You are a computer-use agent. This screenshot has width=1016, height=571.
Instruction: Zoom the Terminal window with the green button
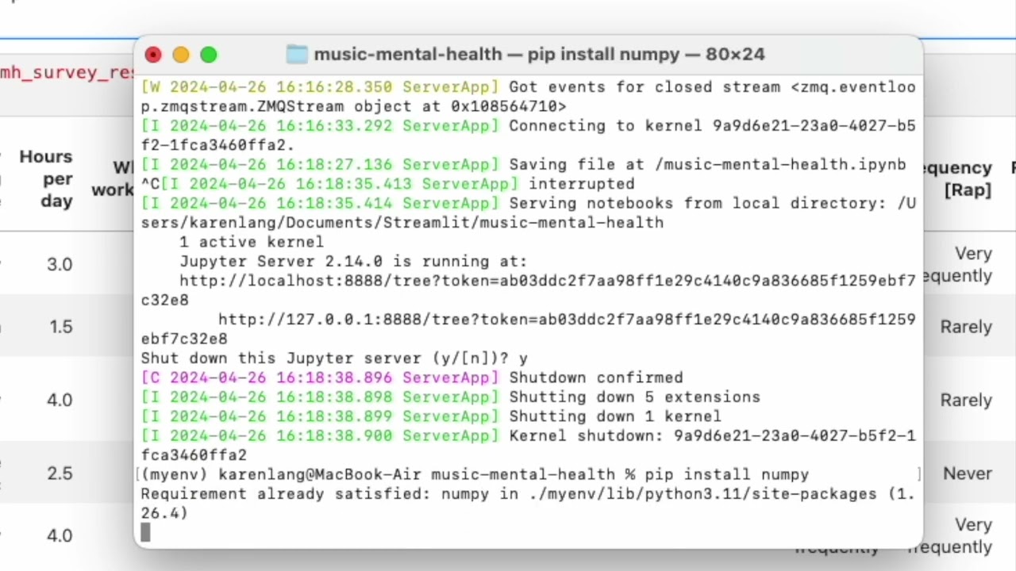pos(209,55)
